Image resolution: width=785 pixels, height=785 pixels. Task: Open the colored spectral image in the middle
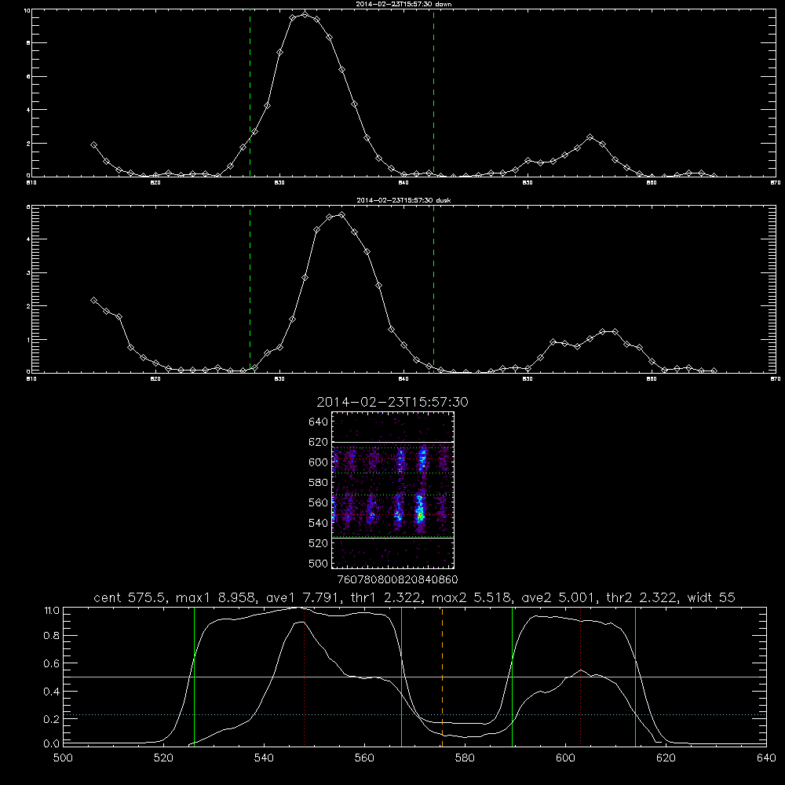click(393, 490)
